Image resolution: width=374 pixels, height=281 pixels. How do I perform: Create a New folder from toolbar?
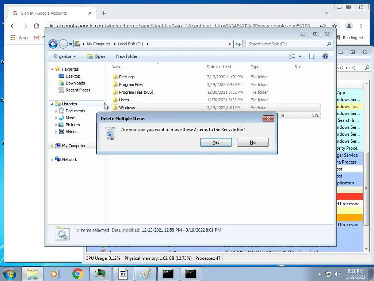point(127,56)
